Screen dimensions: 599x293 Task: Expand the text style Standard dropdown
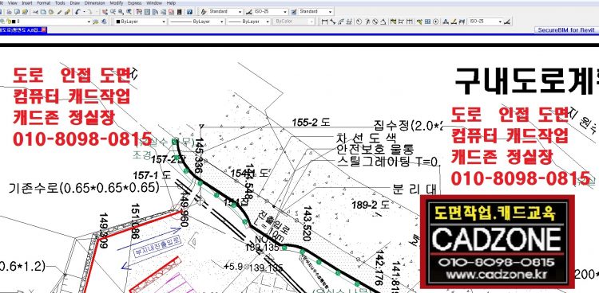(240, 12)
